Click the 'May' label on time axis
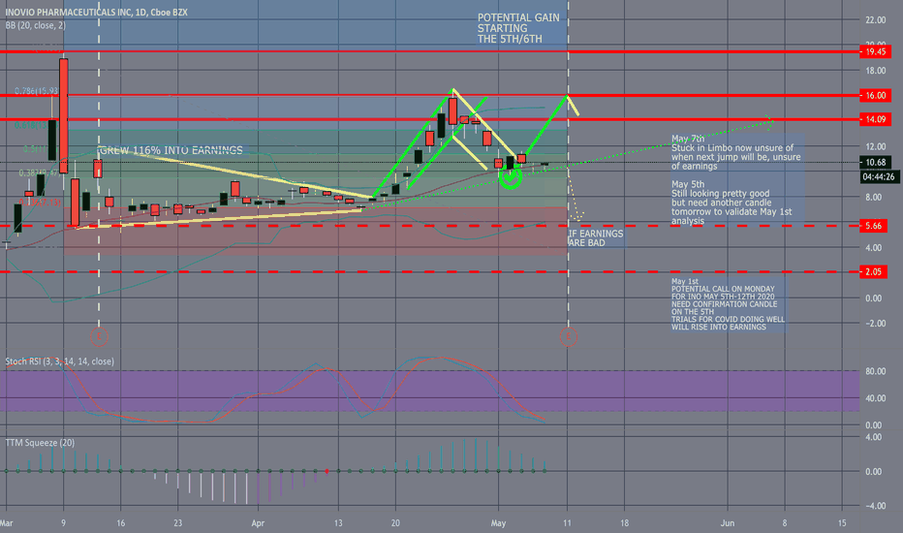Viewport: 903px width, 533px height. 498,523
